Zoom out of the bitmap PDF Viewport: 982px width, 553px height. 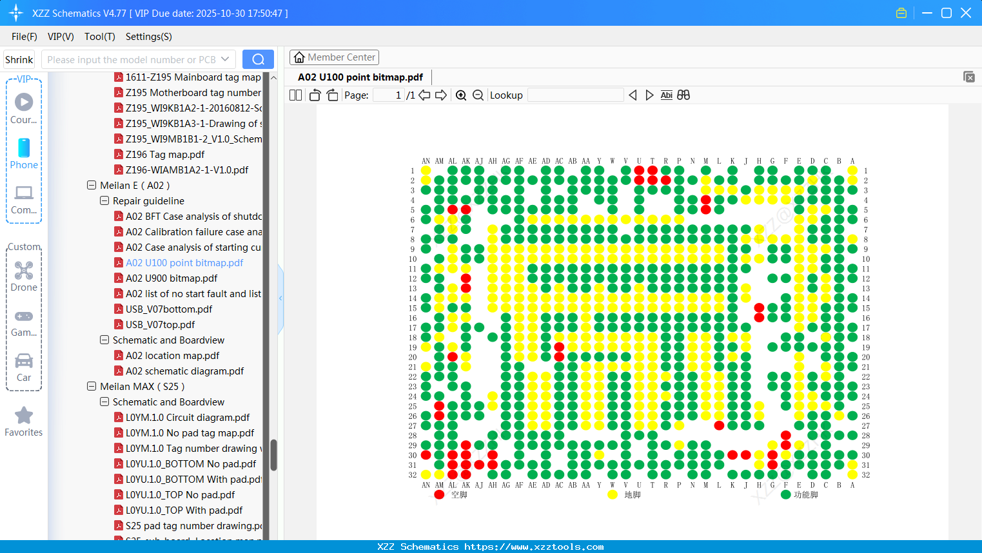point(478,95)
